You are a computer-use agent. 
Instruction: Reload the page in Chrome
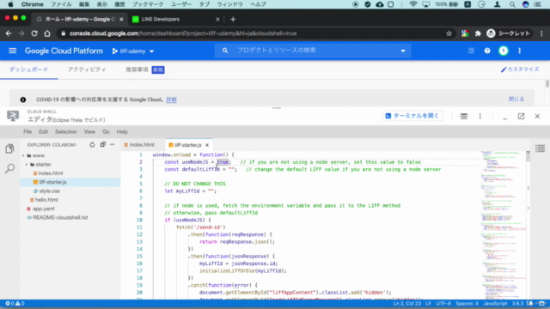pyautogui.click(x=34, y=33)
